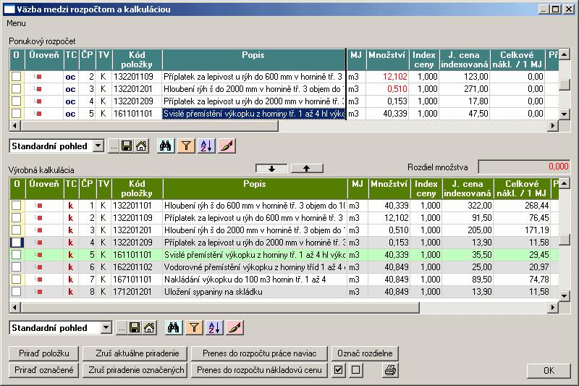Click cost value 171,19 in lower table
This screenshot has width=579, height=386.
[x=537, y=230]
